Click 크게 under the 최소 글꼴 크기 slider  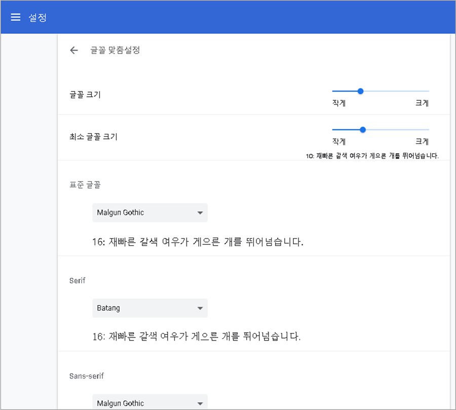point(422,141)
